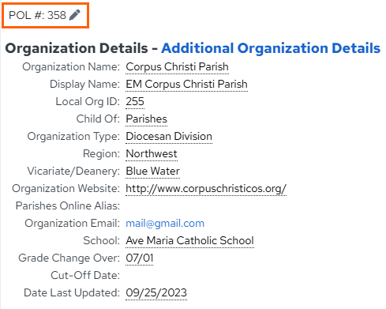Change Vicariate/Deanery value Blue Water
Viewport: 386px width, 309px height.
point(152,171)
